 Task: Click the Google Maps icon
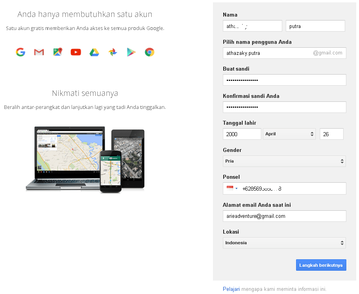tap(58, 52)
